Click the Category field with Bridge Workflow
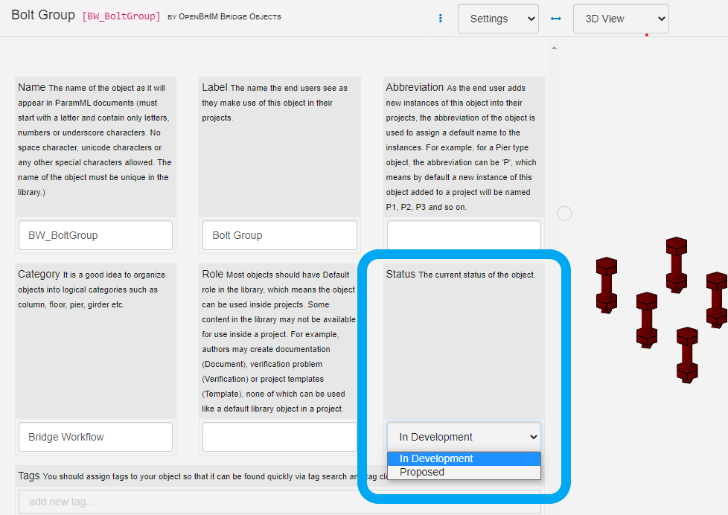Screen dimensions: 728x515 pos(95,437)
